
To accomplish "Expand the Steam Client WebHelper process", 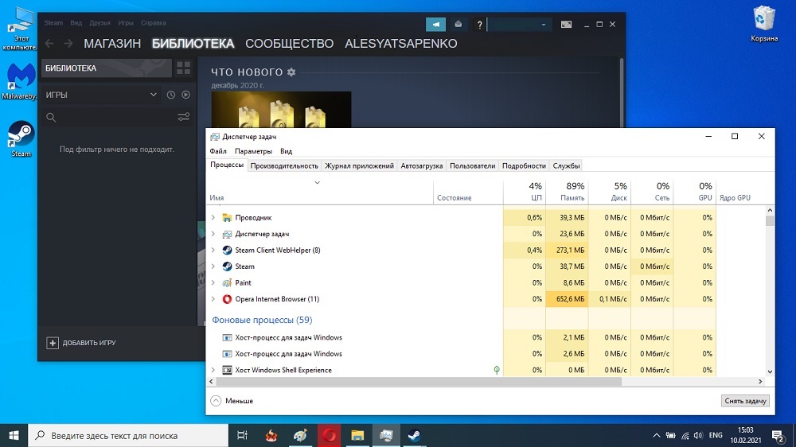I will coord(213,251).
